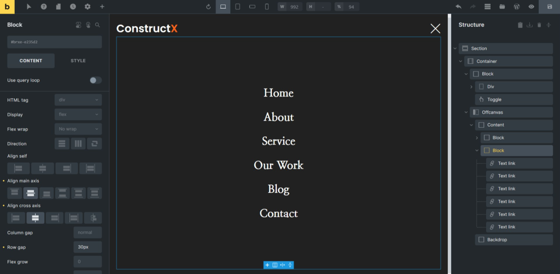Open the Flex wrap dropdown
The height and width of the screenshot is (274, 560).
78,129
